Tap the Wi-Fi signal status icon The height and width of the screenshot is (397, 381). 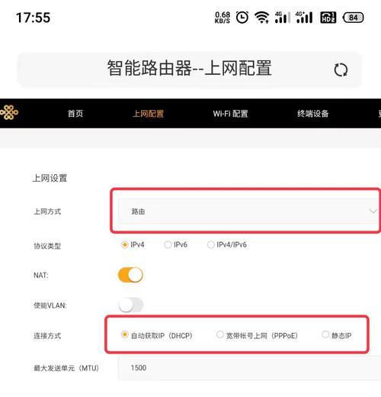[262, 18]
